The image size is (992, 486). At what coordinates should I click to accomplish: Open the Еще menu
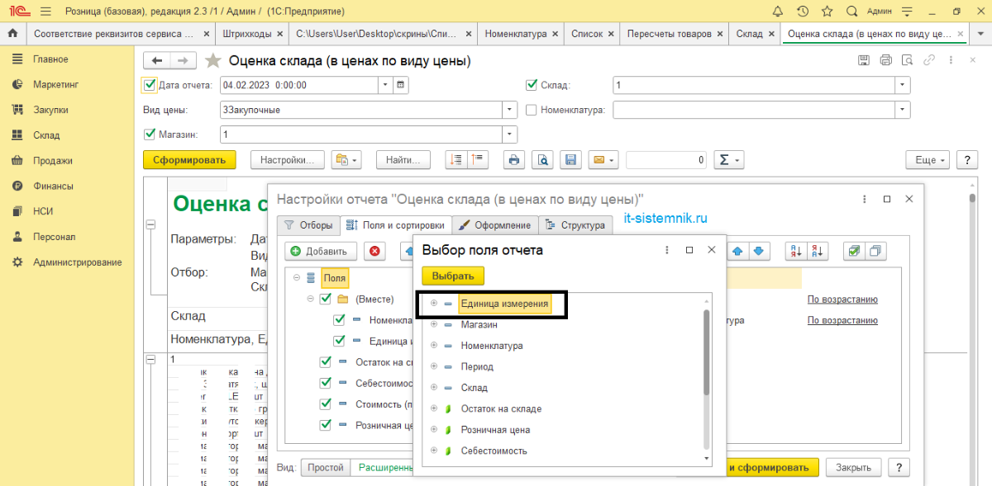tap(926, 160)
